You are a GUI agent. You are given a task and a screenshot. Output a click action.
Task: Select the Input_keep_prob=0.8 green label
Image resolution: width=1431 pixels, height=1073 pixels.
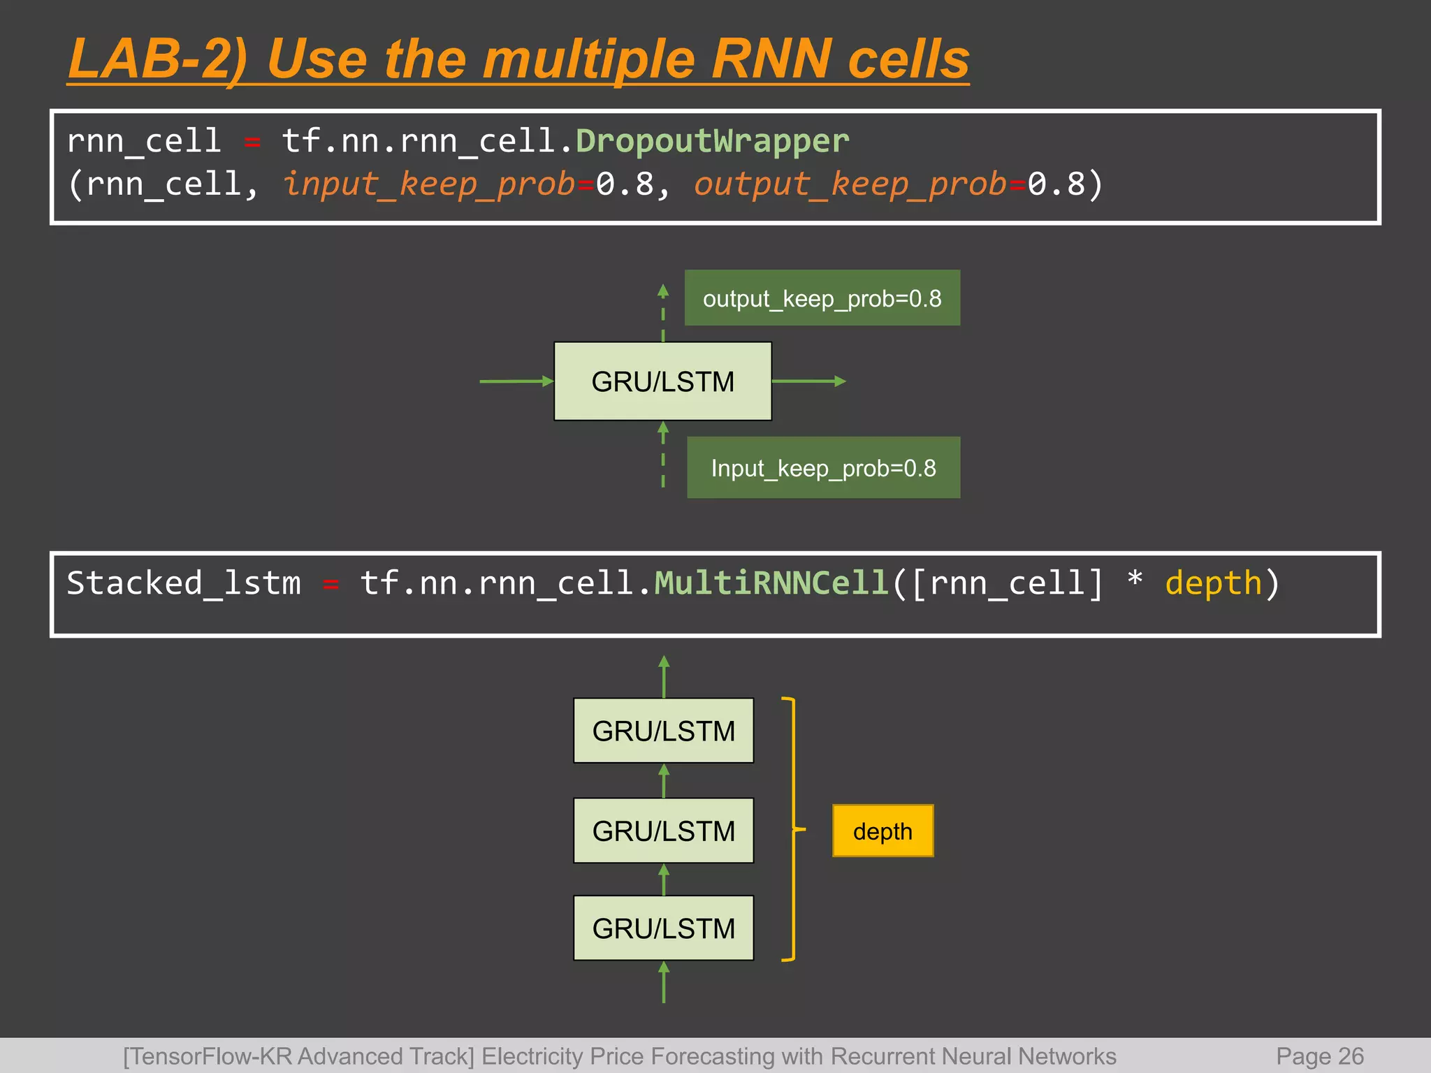[x=823, y=468]
